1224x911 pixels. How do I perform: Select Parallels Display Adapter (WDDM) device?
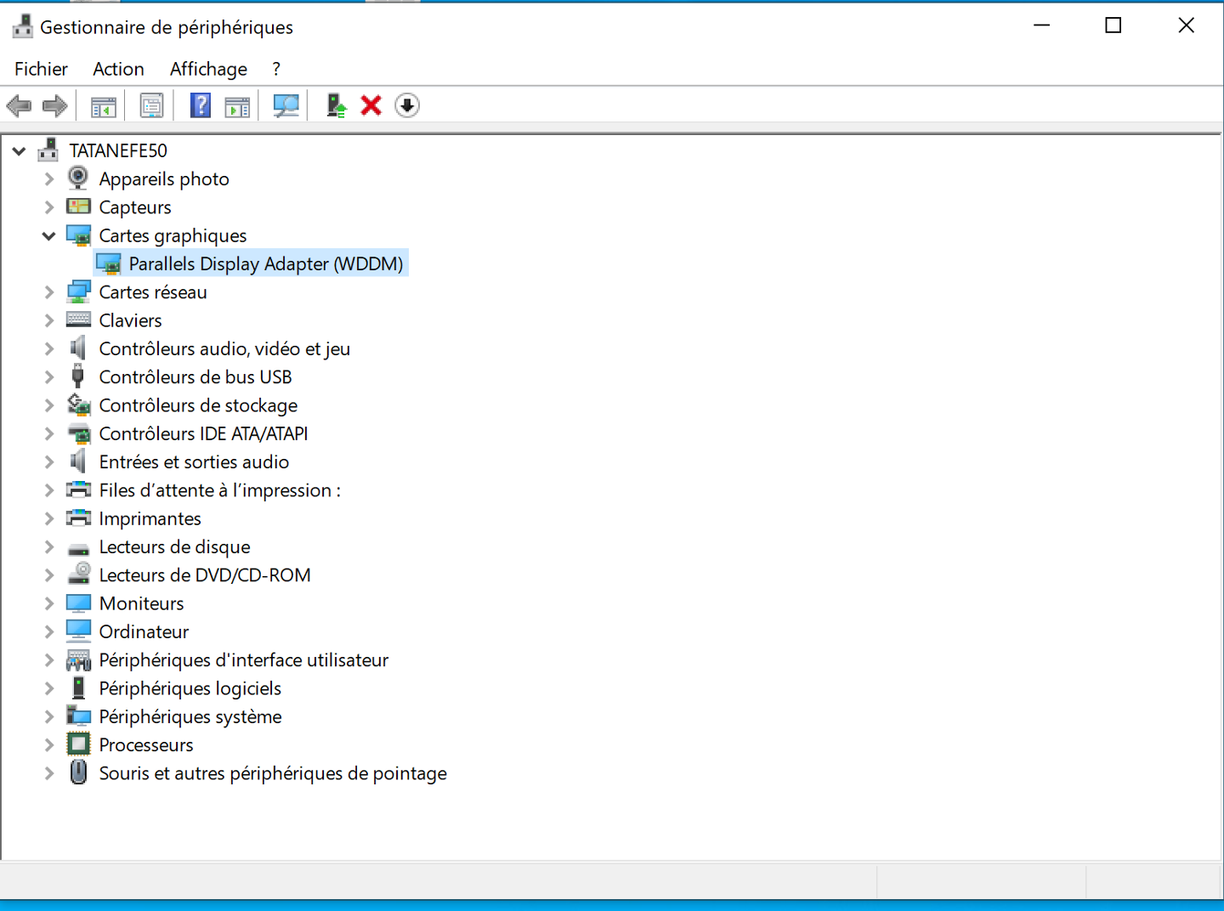265,264
